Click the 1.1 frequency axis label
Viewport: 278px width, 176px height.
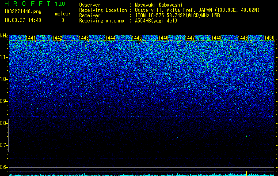point(4,57)
